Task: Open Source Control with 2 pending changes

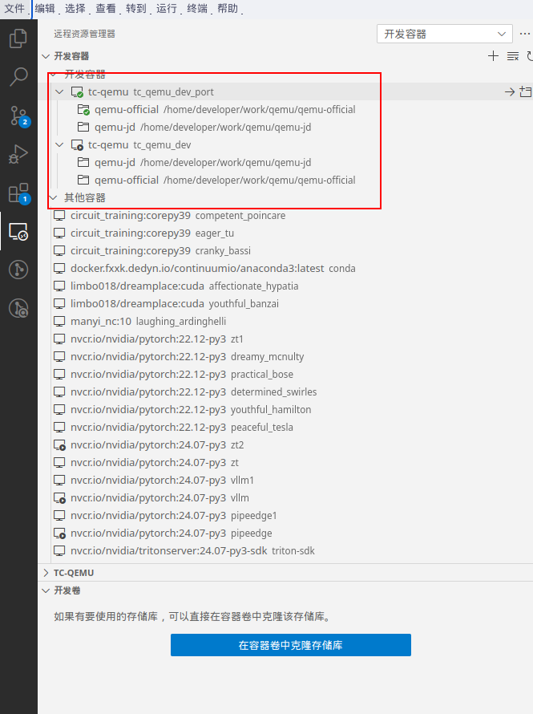Action: pyautogui.click(x=18, y=116)
